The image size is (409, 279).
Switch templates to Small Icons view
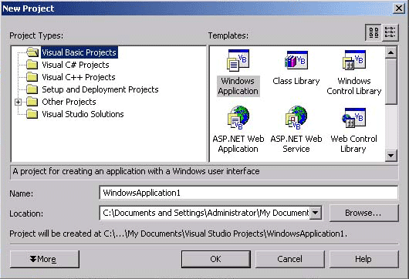(390, 32)
